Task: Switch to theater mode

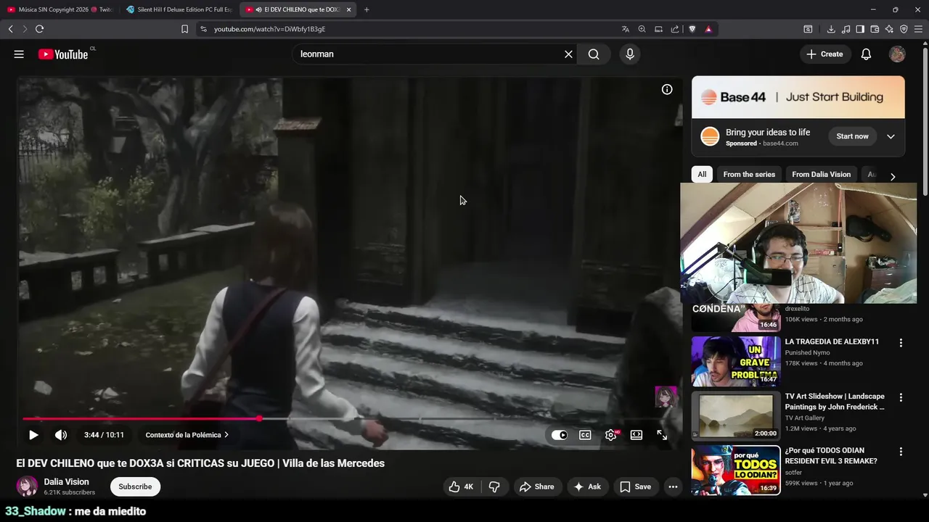Action: coord(637,435)
